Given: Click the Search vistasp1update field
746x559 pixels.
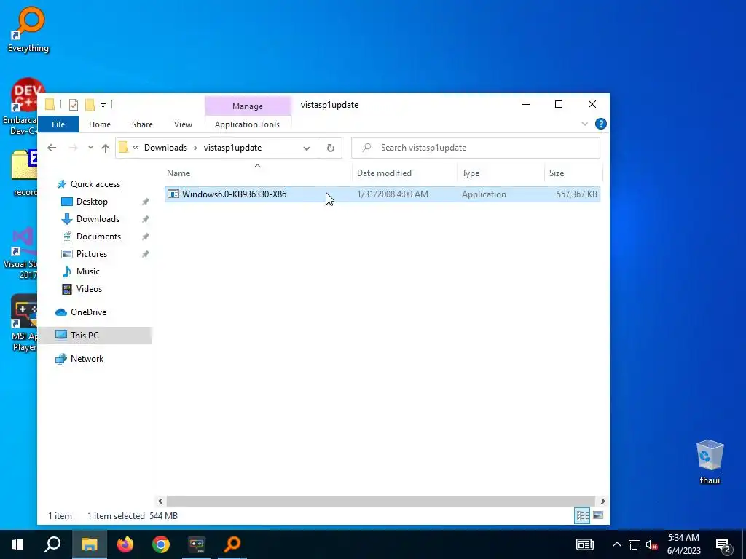Looking at the screenshot, I should coord(476,148).
